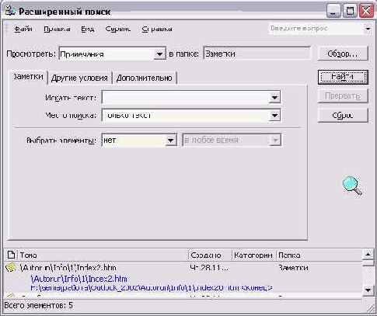
Task: Click the page icon column header
Action: point(11,255)
